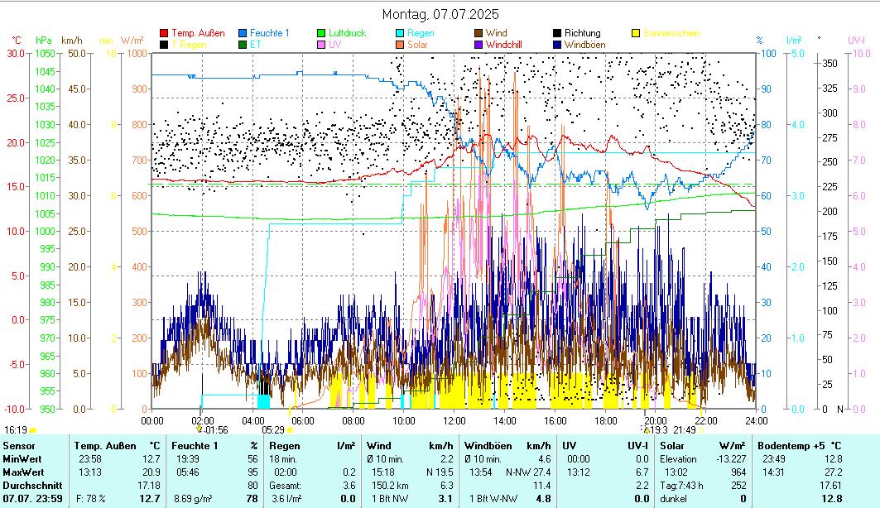Image resolution: width=880 pixels, height=508 pixels.
Task: Click the chart title Montag, 07.07.2025
Action: tap(440, 15)
